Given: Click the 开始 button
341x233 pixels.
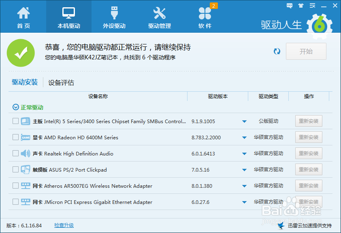Looking at the screenshot, I should (306, 51).
